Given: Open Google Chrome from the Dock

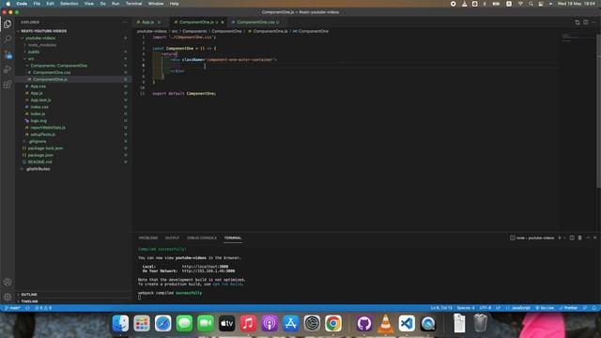Looking at the screenshot, I should coord(333,323).
